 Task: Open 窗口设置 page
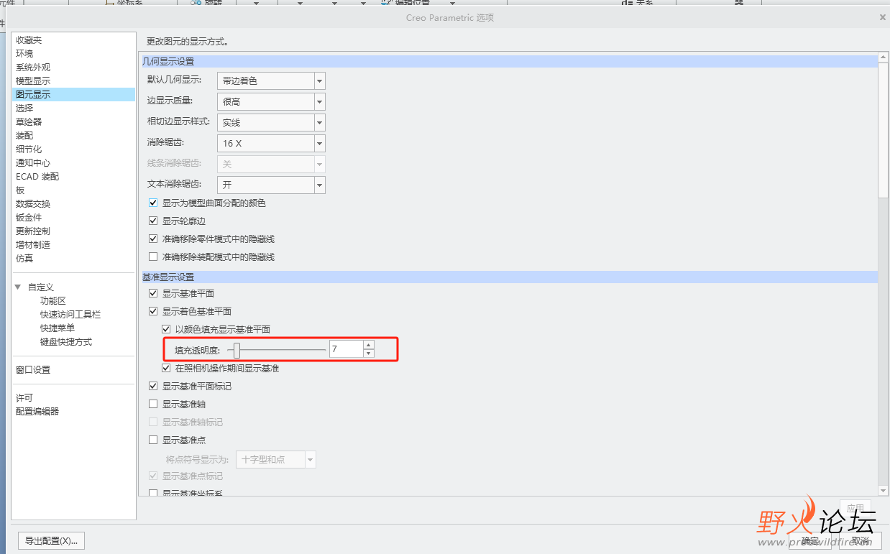(33, 370)
